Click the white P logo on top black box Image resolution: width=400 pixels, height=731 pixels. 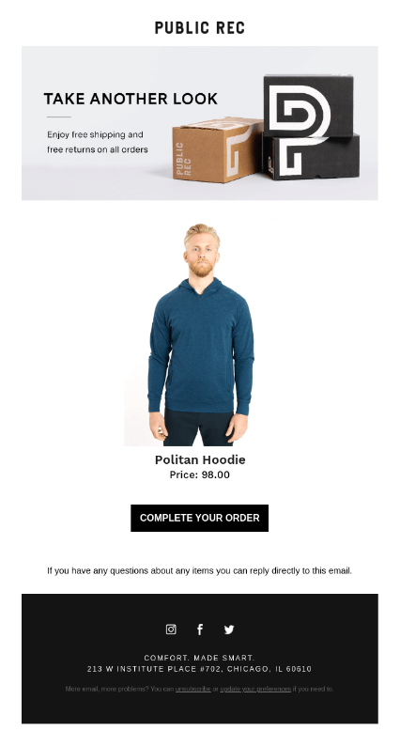[300, 108]
